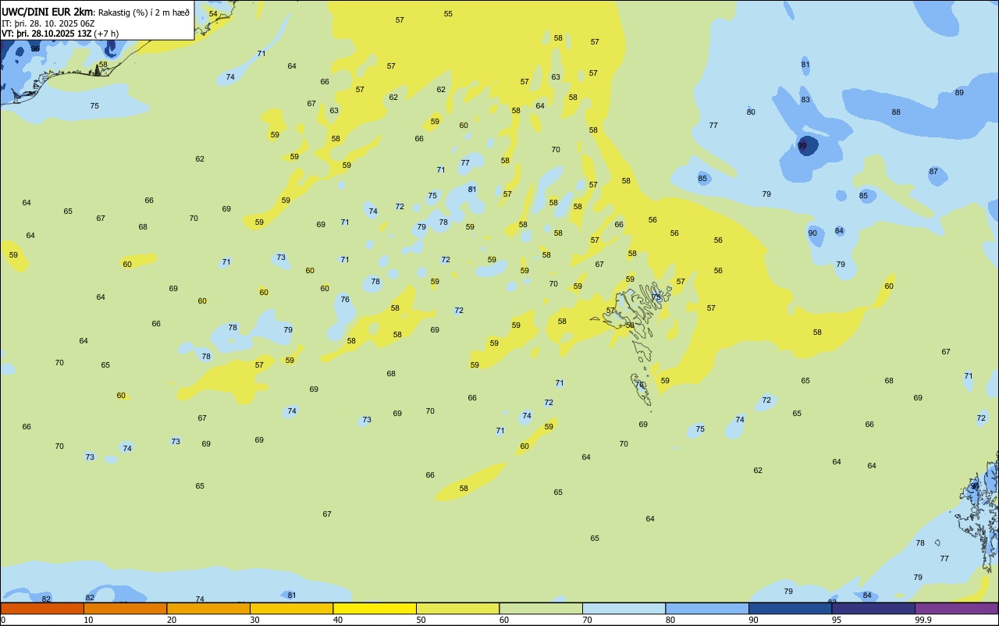Click the light green 60–70 legend swatch
Viewport: 999px width, 626px height.
point(541,608)
